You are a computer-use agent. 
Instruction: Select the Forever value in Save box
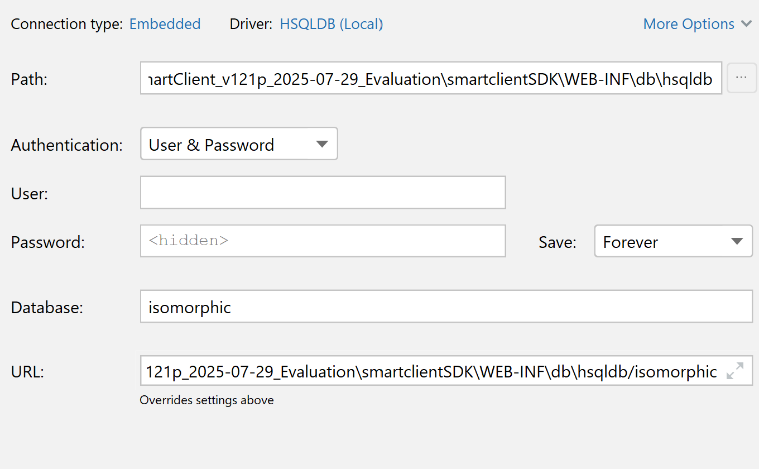(631, 242)
